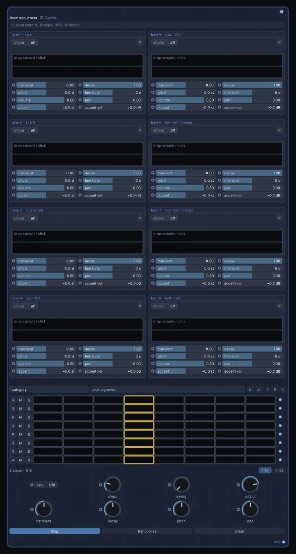
Task: Click modulation port beside lane 5 pitch
Action: pos(153,93)
